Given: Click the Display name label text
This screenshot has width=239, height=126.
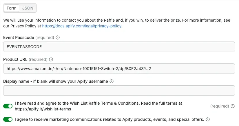Looking at the screenshot, I should (x=56, y=81).
